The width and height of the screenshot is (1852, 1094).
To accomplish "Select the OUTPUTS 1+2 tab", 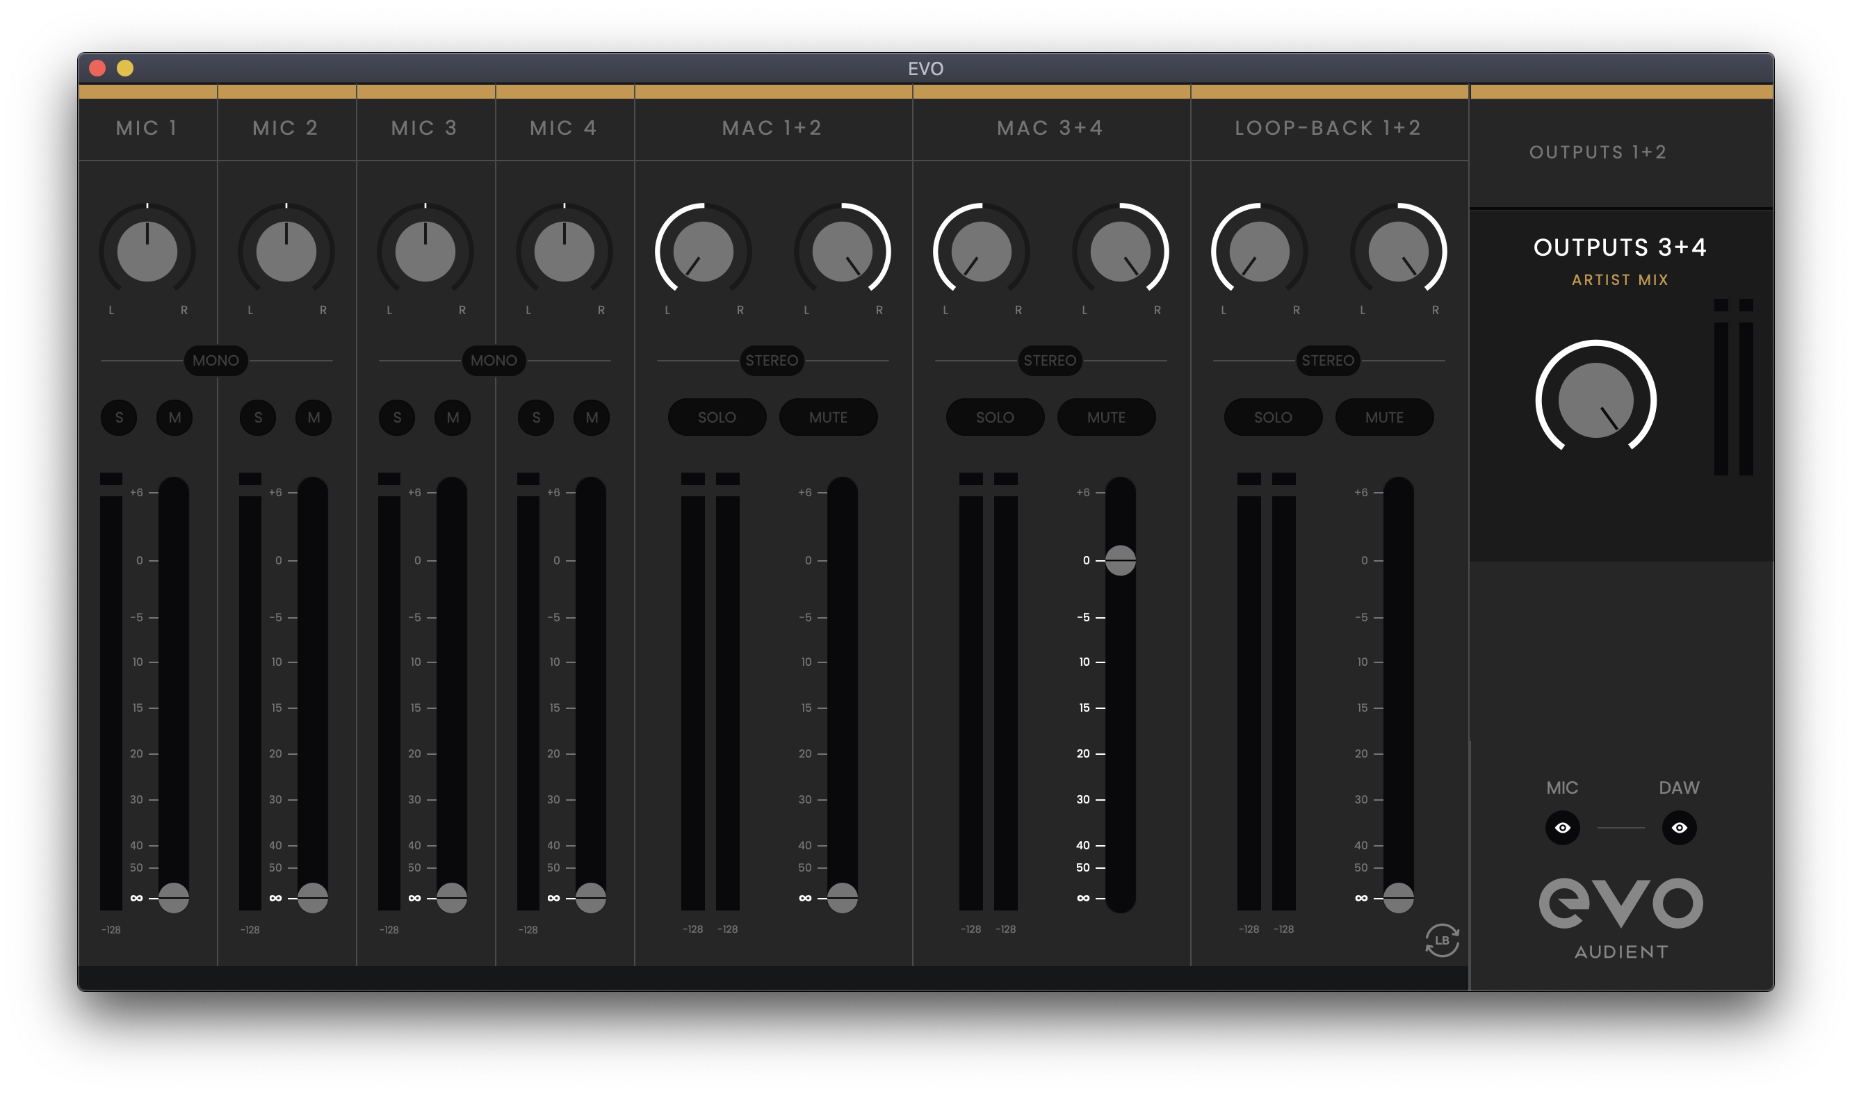I will 1598,152.
